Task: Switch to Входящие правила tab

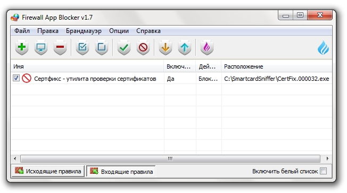Action: pos(121,171)
